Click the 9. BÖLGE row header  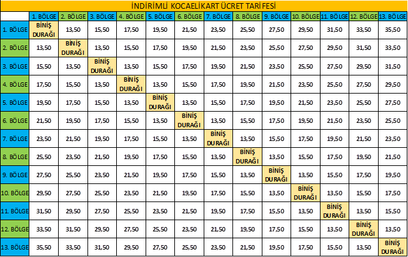pyautogui.click(x=14, y=175)
